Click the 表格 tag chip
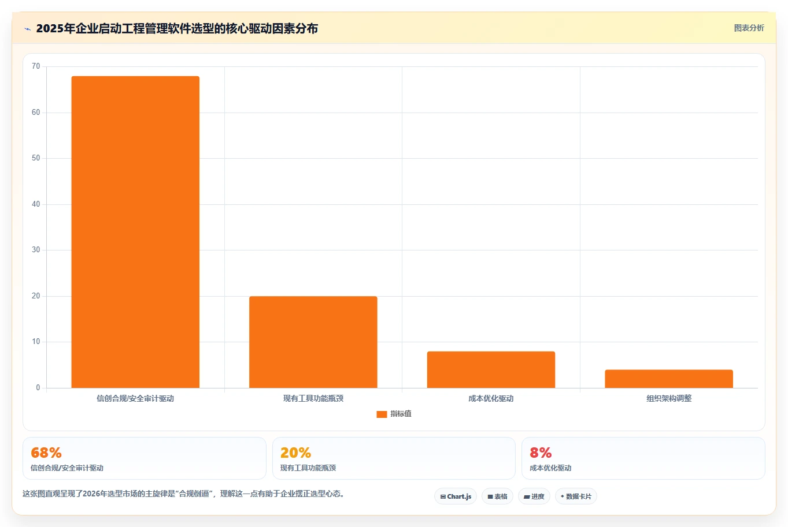The width and height of the screenshot is (788, 527). coord(497,496)
